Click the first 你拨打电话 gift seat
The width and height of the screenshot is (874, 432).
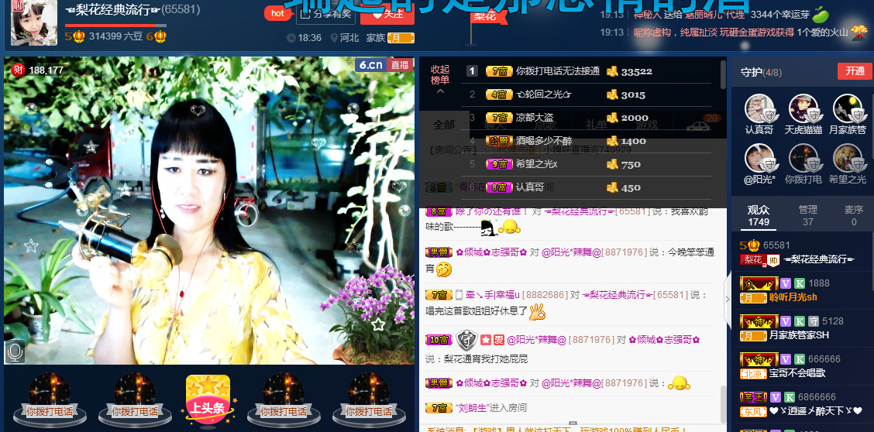pyautogui.click(x=50, y=399)
